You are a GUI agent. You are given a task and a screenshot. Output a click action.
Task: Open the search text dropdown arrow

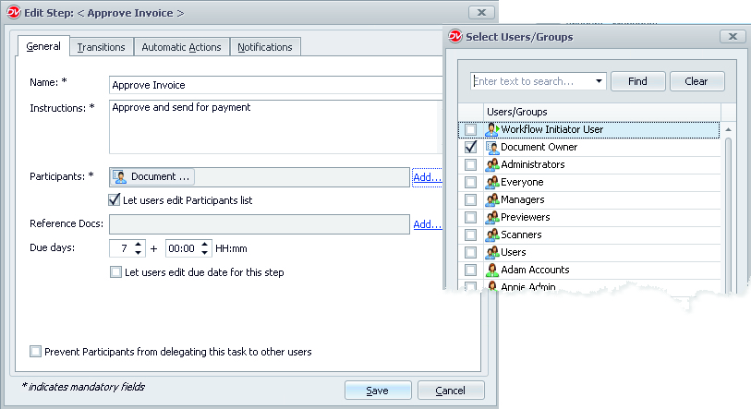tap(599, 81)
